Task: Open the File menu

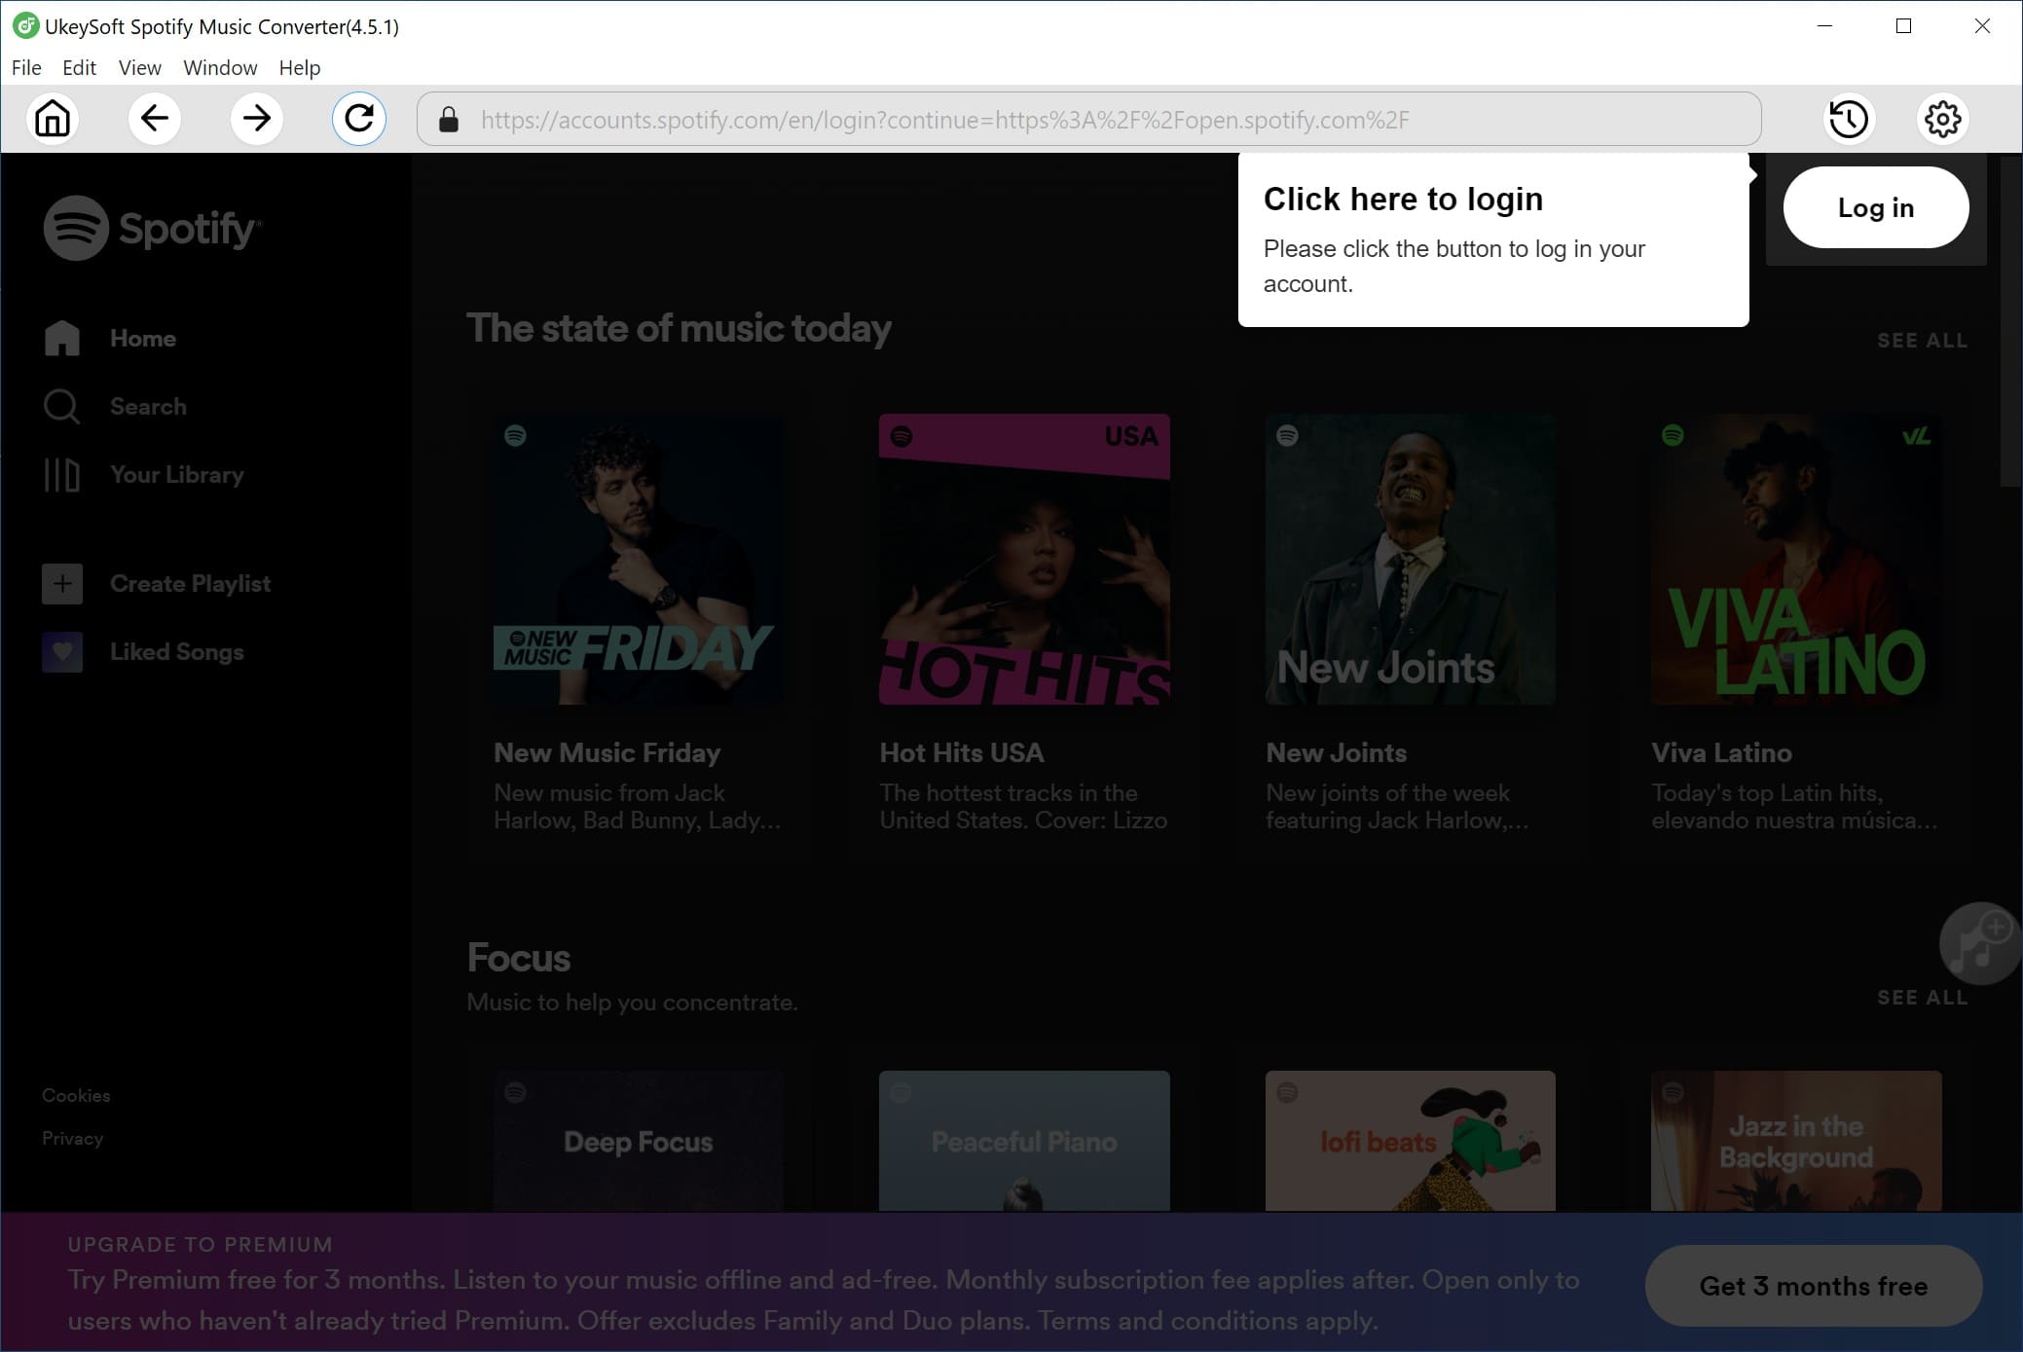Action: [25, 66]
